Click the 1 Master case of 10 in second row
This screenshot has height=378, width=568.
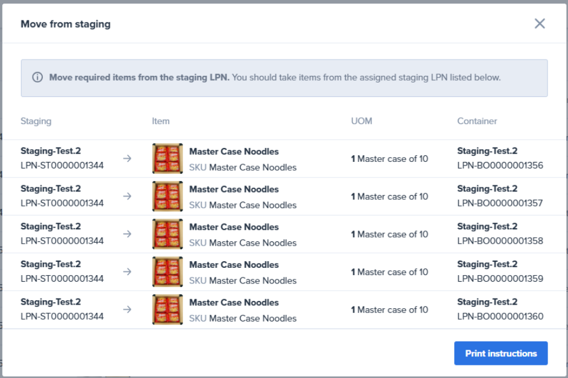click(390, 197)
